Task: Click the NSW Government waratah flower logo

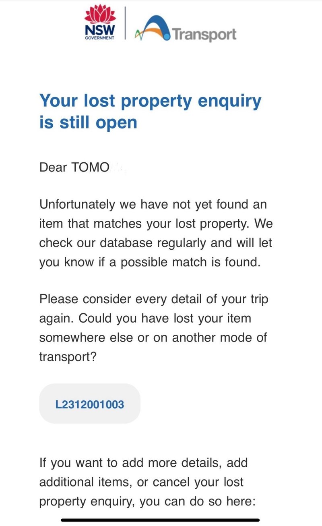Action: [x=99, y=16]
